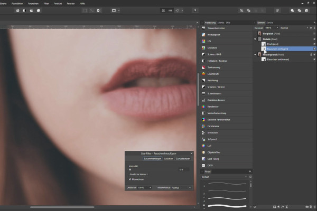The height and width of the screenshot is (211, 317).
Task: Open the snapping options dropdown arrow
Action: point(182,11)
